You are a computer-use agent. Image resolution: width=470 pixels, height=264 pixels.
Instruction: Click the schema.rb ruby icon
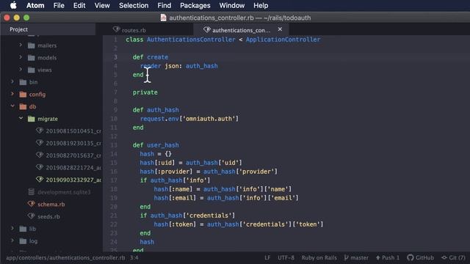point(31,204)
